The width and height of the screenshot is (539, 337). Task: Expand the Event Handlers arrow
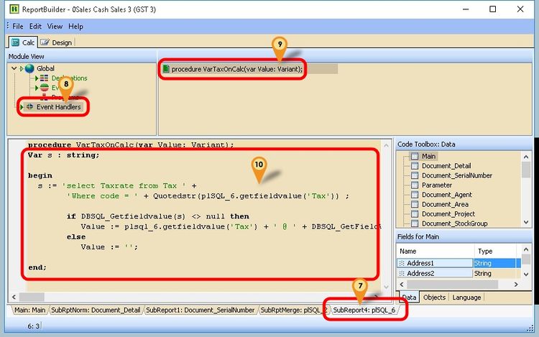pos(22,107)
